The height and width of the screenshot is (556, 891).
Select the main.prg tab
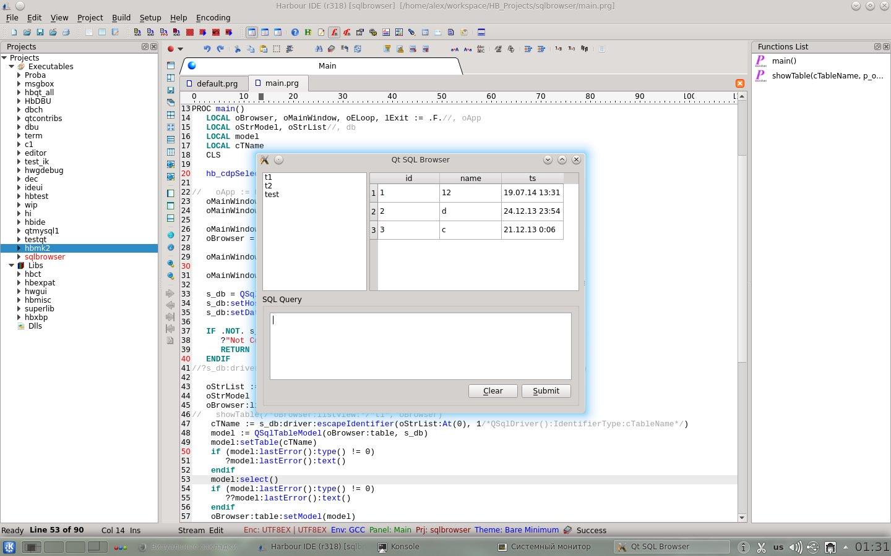[x=278, y=83]
